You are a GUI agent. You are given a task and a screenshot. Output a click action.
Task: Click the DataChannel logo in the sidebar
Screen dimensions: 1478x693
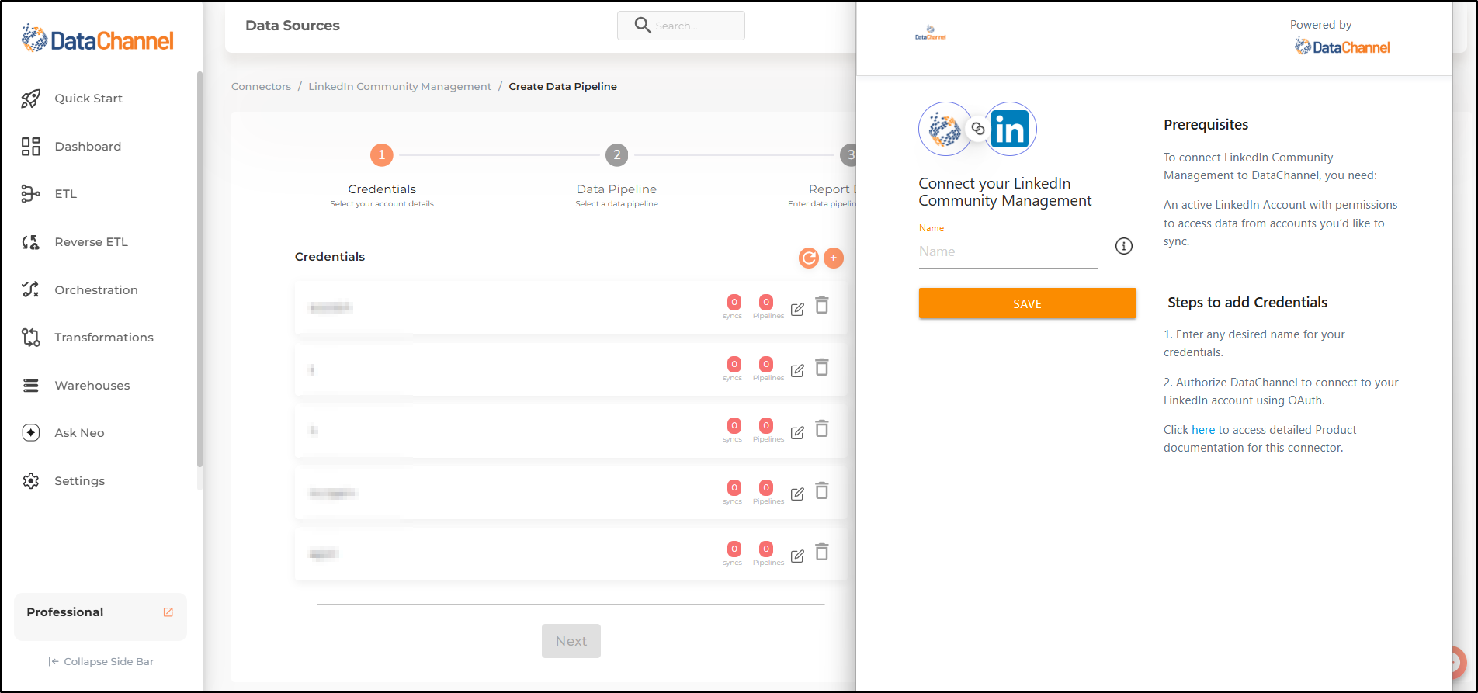click(98, 39)
